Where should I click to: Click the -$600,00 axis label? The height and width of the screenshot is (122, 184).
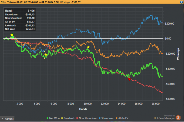click(170, 84)
